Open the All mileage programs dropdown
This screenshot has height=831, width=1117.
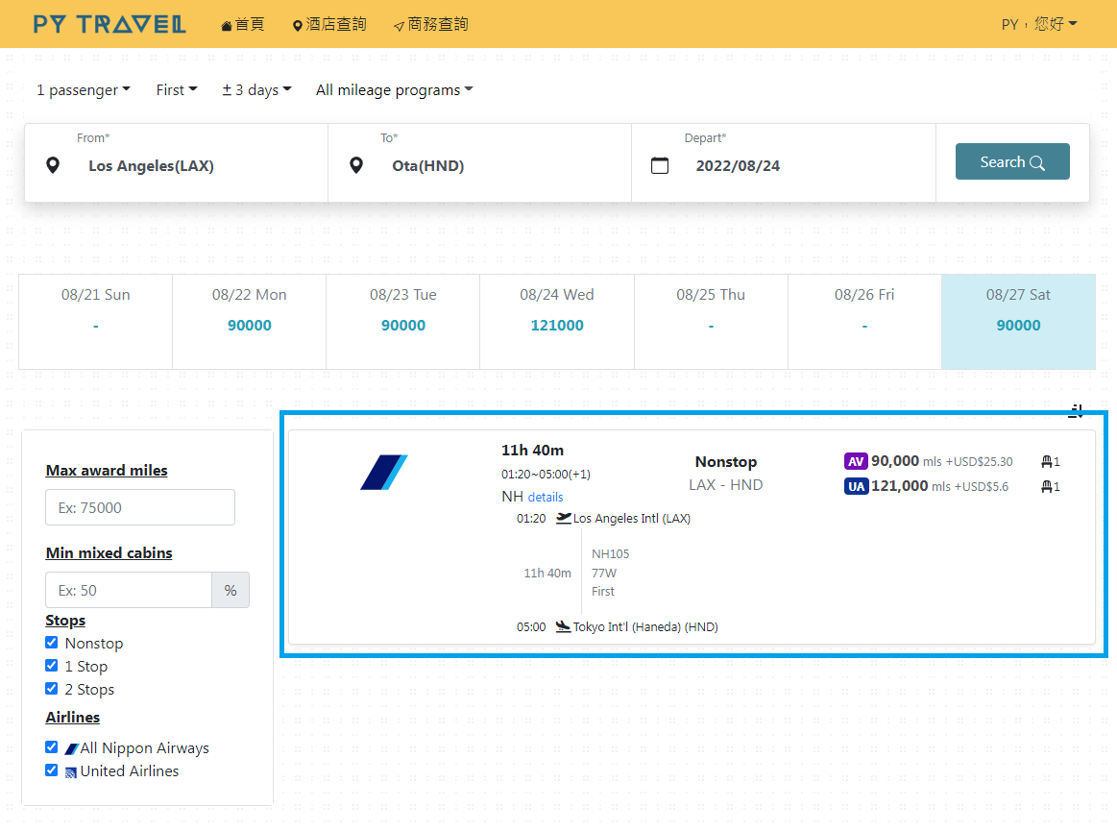point(395,89)
